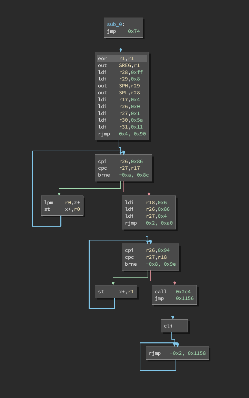The image size is (249, 398).
Task: Click the ldi r31,0x11 instruction line
Action: (x=122, y=127)
